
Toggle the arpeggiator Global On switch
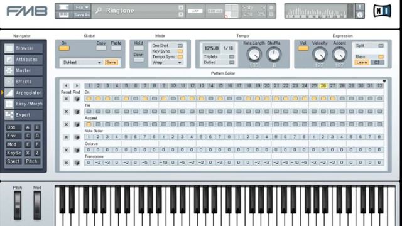[x=64, y=48]
